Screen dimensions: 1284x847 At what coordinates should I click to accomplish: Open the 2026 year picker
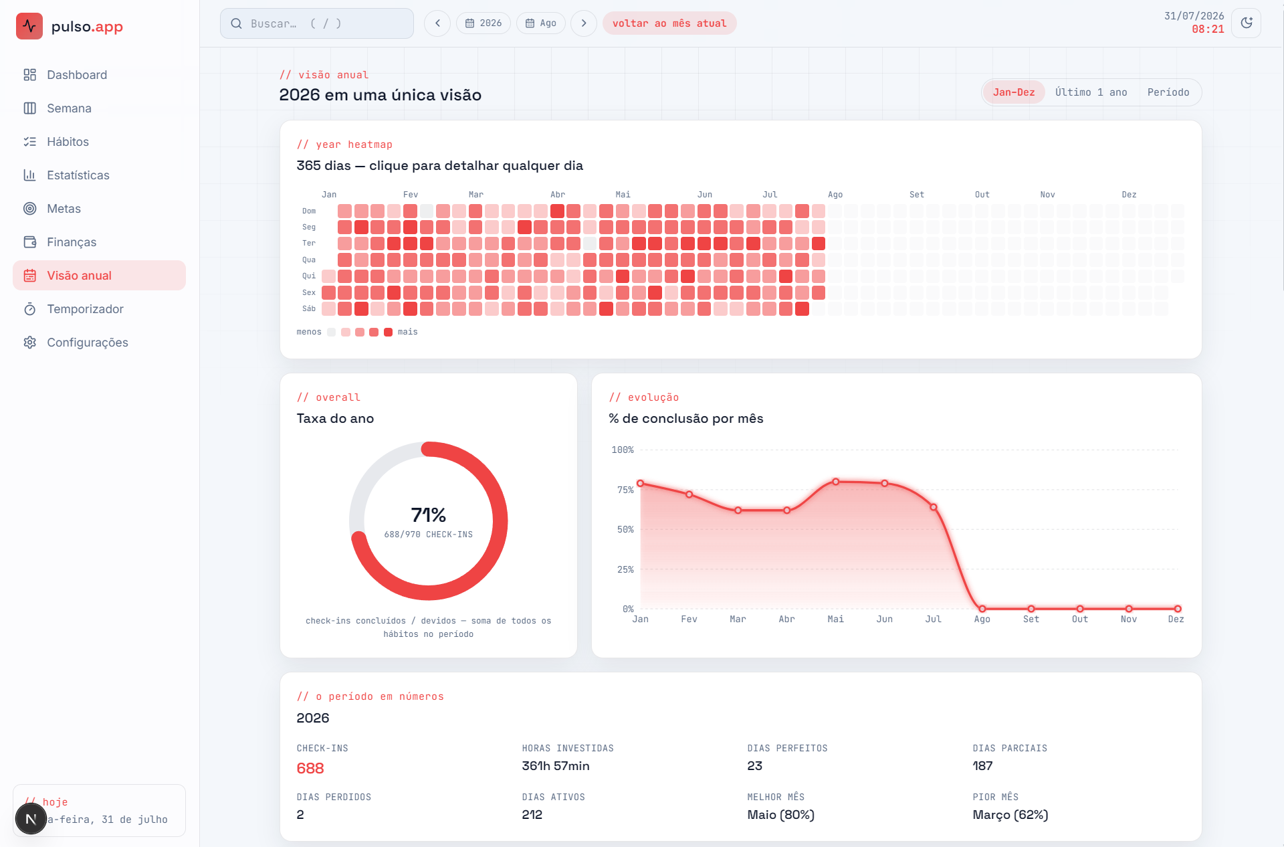(x=484, y=23)
